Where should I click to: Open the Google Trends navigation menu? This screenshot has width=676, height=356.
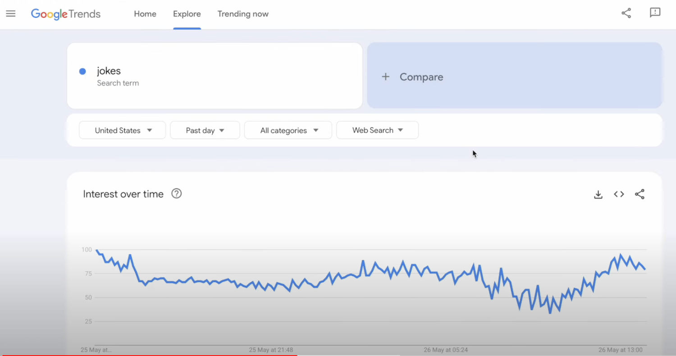pyautogui.click(x=10, y=14)
